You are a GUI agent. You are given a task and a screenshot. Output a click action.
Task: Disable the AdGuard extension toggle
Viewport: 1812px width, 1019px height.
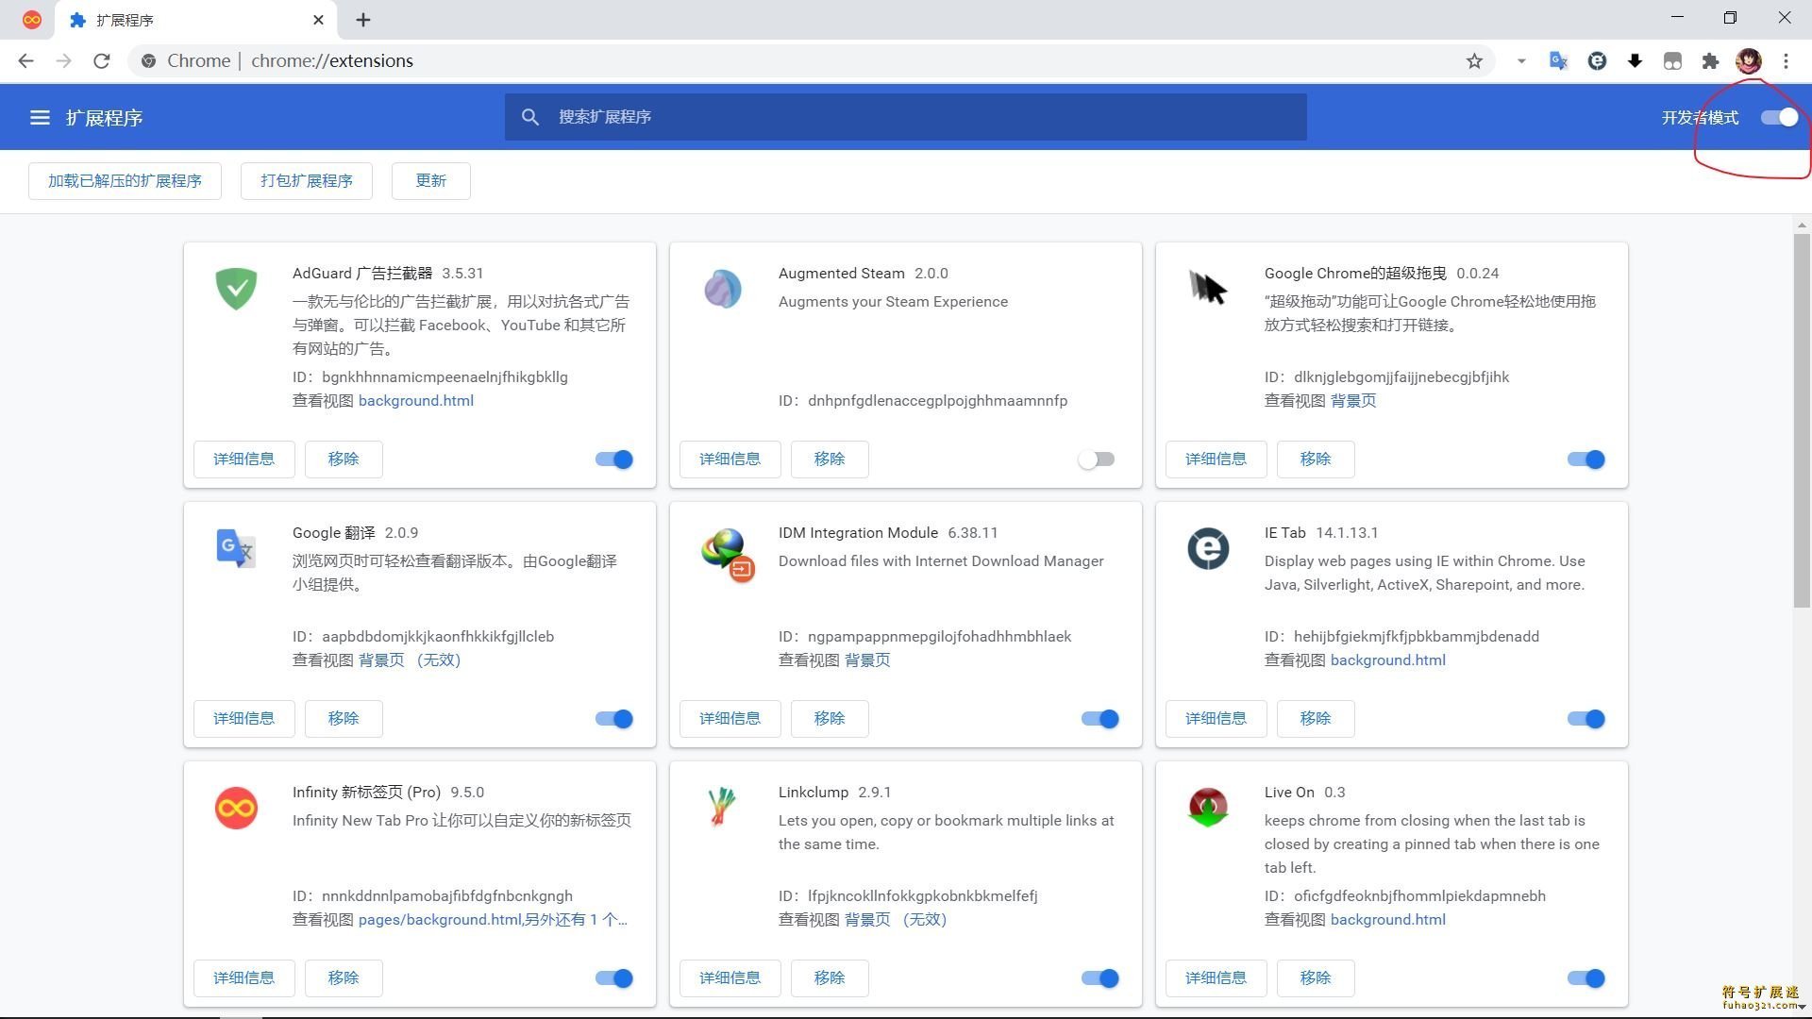point(614,459)
